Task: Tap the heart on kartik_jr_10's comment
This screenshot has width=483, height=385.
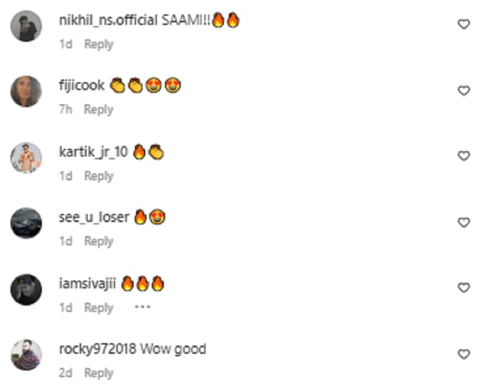Action: (x=464, y=156)
